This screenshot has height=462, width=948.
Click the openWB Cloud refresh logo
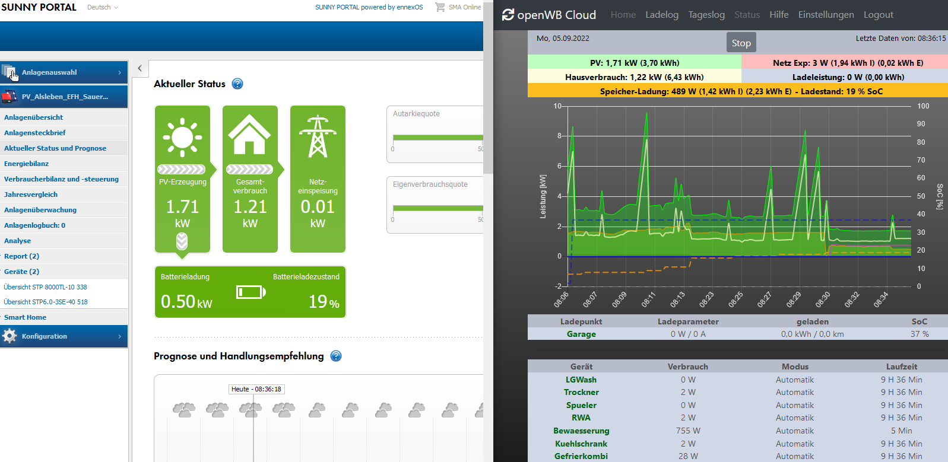(x=508, y=15)
